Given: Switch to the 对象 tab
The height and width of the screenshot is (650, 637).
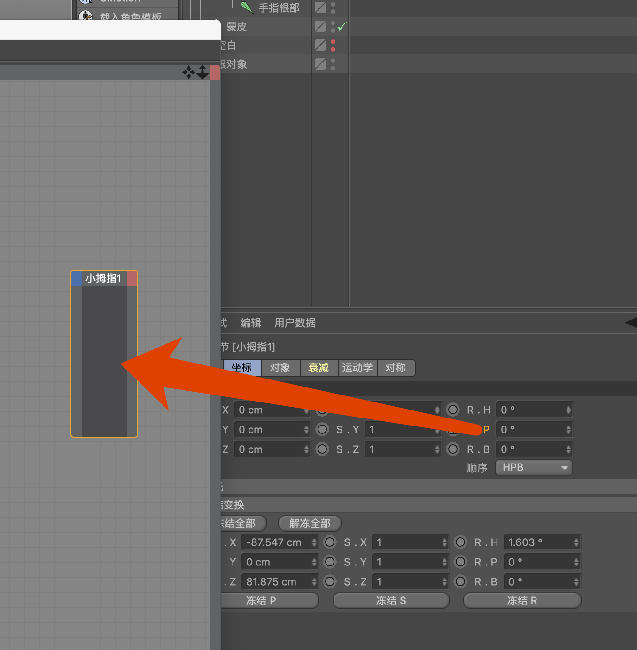Looking at the screenshot, I should pyautogui.click(x=280, y=368).
